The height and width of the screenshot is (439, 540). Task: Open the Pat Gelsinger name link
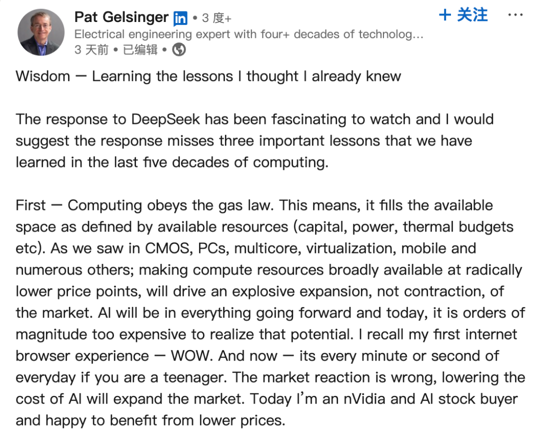(121, 17)
